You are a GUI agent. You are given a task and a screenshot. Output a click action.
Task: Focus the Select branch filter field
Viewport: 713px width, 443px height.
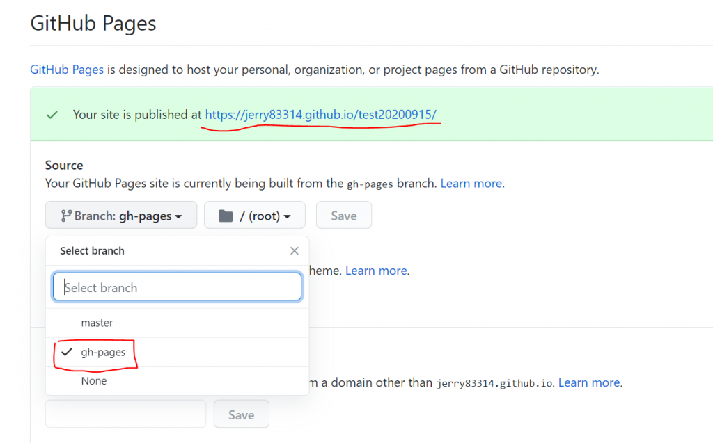(177, 287)
